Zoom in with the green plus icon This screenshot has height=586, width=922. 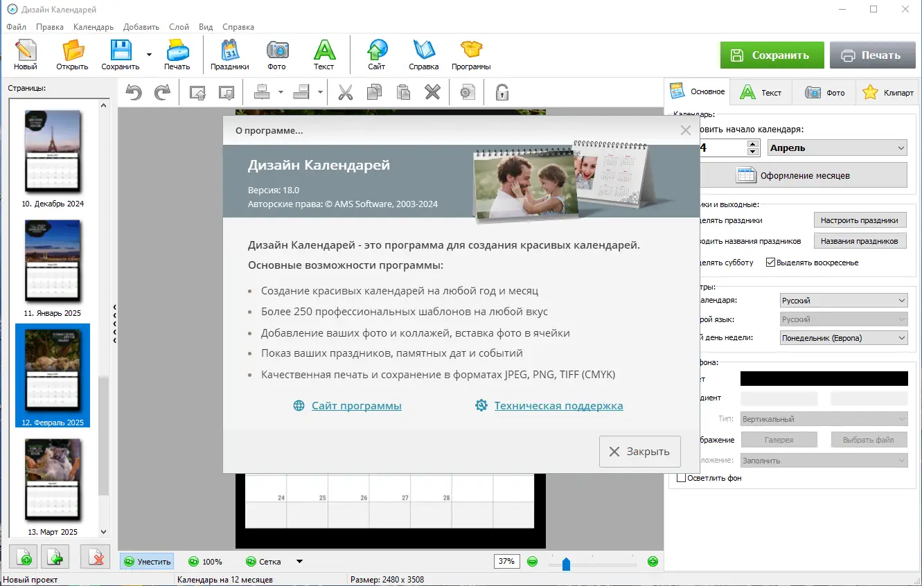click(653, 562)
